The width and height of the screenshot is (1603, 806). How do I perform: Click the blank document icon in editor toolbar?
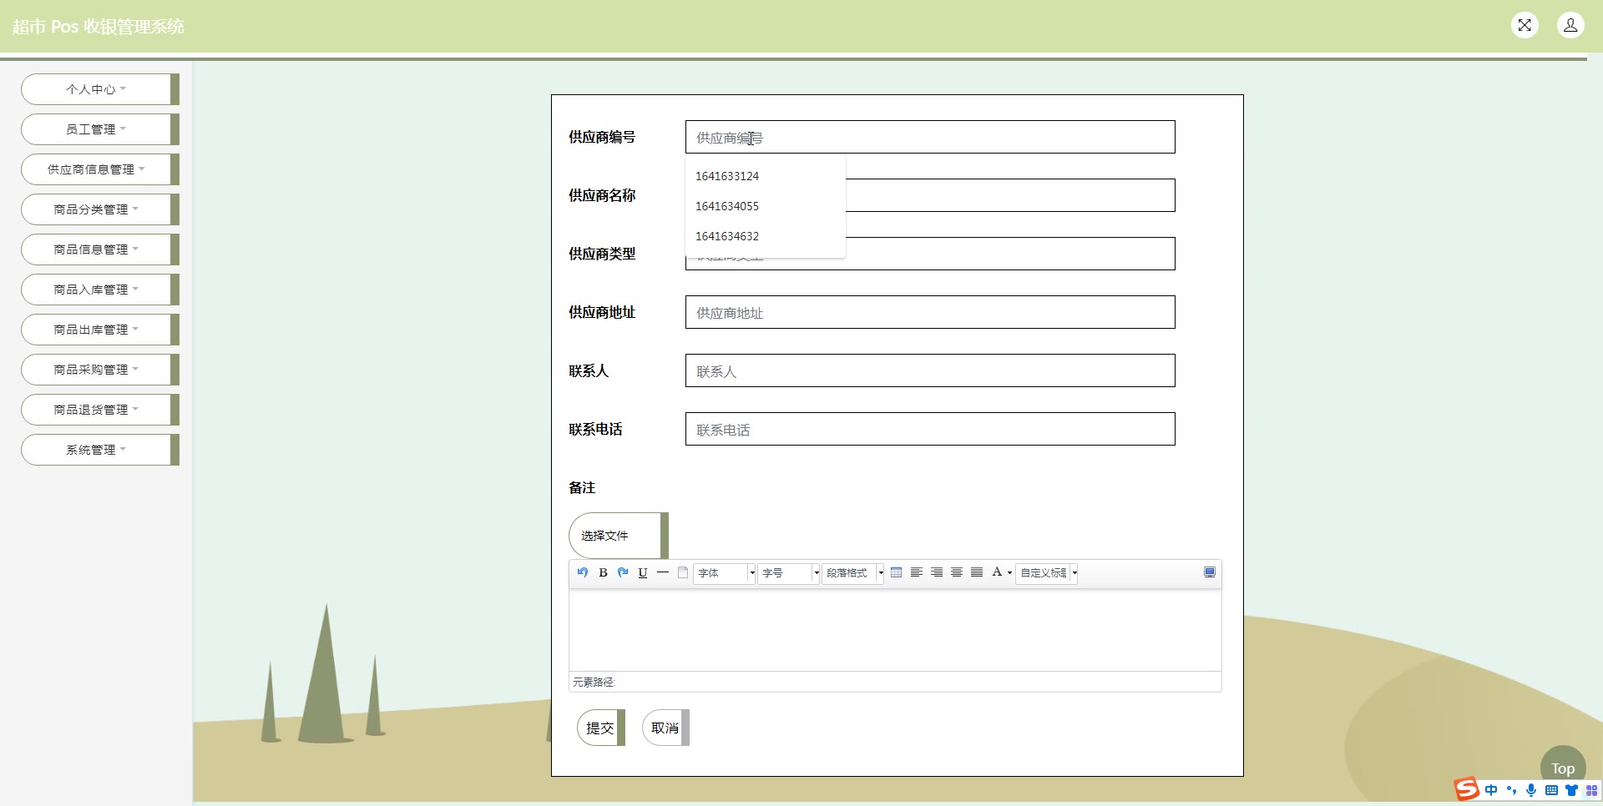click(x=683, y=572)
